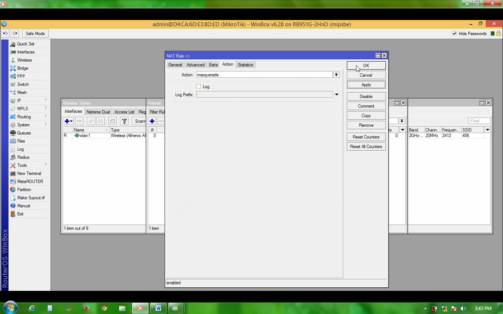The image size is (503, 314).
Task: Select the wlan1 row in Wireless Tables
Action: [x=104, y=135]
